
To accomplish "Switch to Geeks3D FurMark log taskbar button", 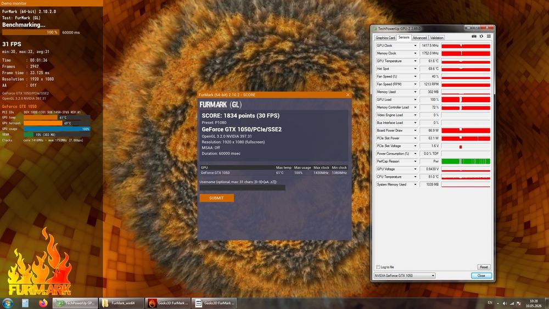I will 215,303.
